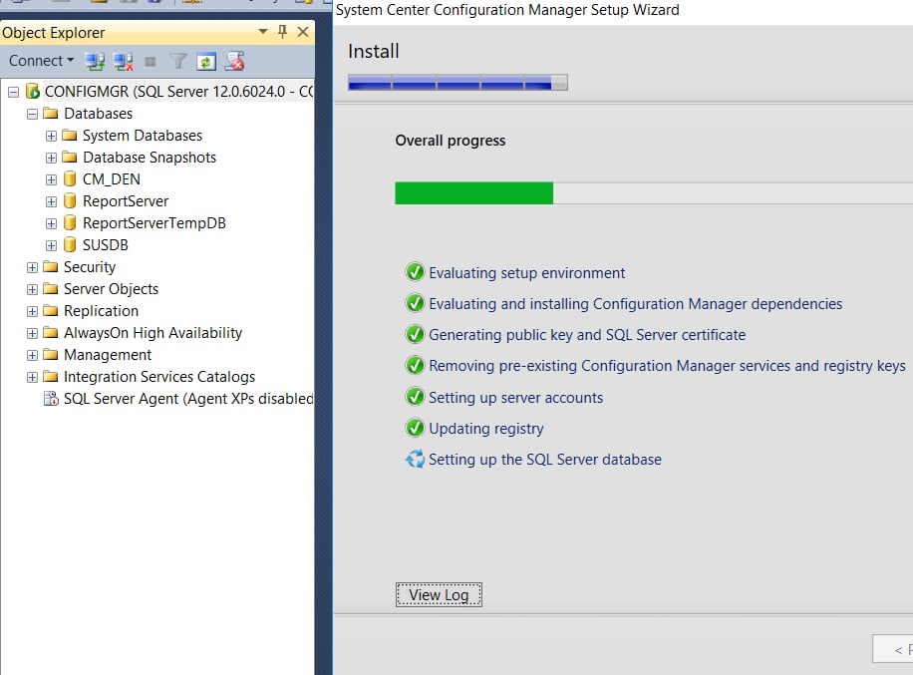This screenshot has height=675, width=913.
Task: Close the Object Explorer panel
Action: [x=303, y=32]
